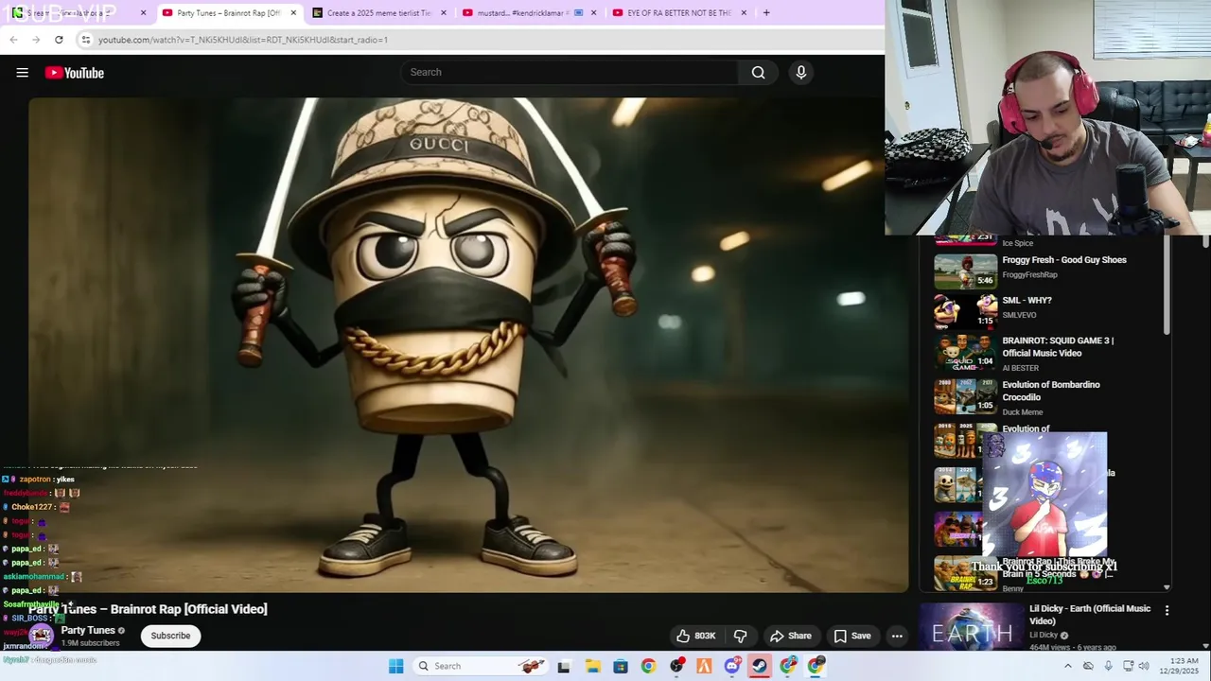Expand the system tray hidden icons chevron
The width and height of the screenshot is (1211, 681).
(x=1068, y=666)
